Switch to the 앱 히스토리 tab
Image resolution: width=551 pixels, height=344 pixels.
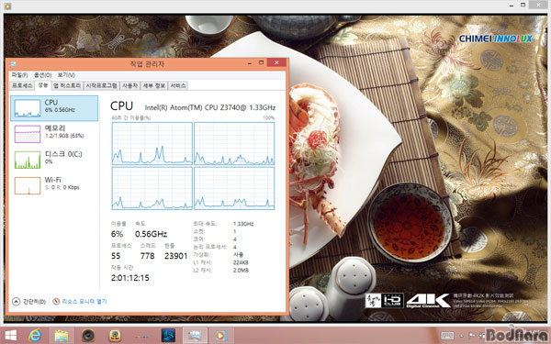pos(67,85)
